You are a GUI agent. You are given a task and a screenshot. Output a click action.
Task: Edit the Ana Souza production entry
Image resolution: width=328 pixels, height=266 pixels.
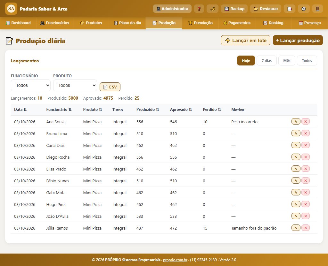pyautogui.click(x=296, y=122)
